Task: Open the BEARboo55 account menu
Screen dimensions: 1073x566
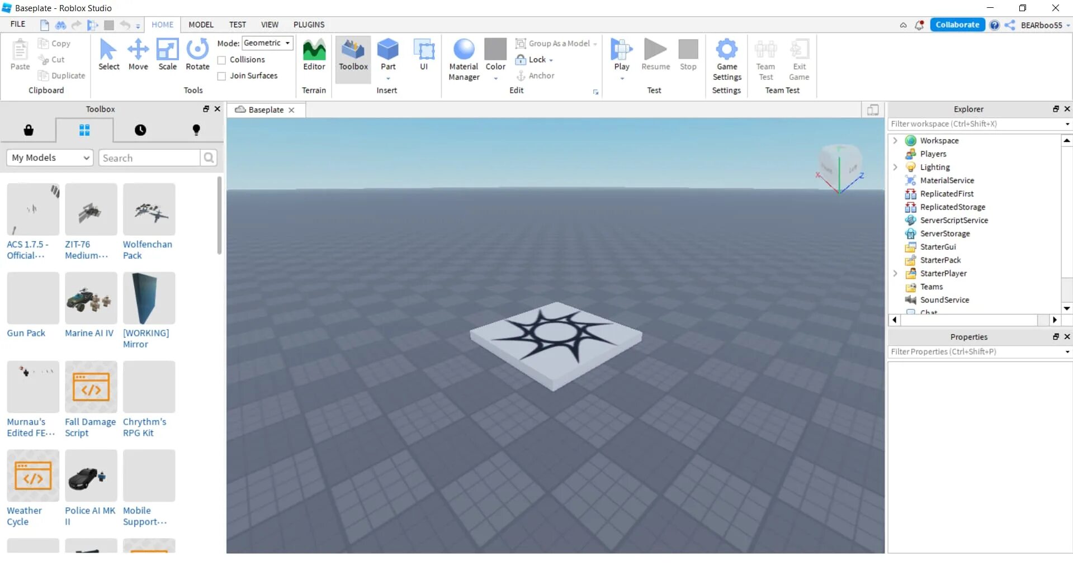Action: pyautogui.click(x=1045, y=25)
